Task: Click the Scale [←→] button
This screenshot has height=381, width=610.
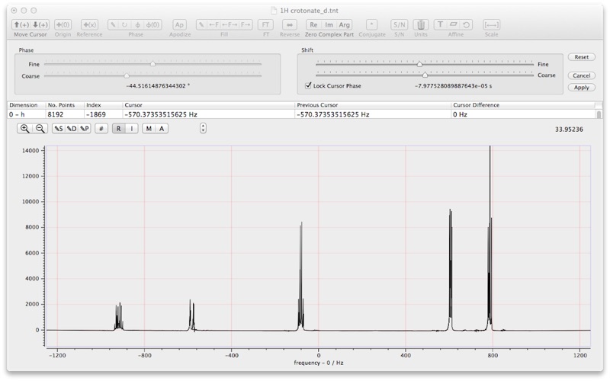Action: coord(491,25)
